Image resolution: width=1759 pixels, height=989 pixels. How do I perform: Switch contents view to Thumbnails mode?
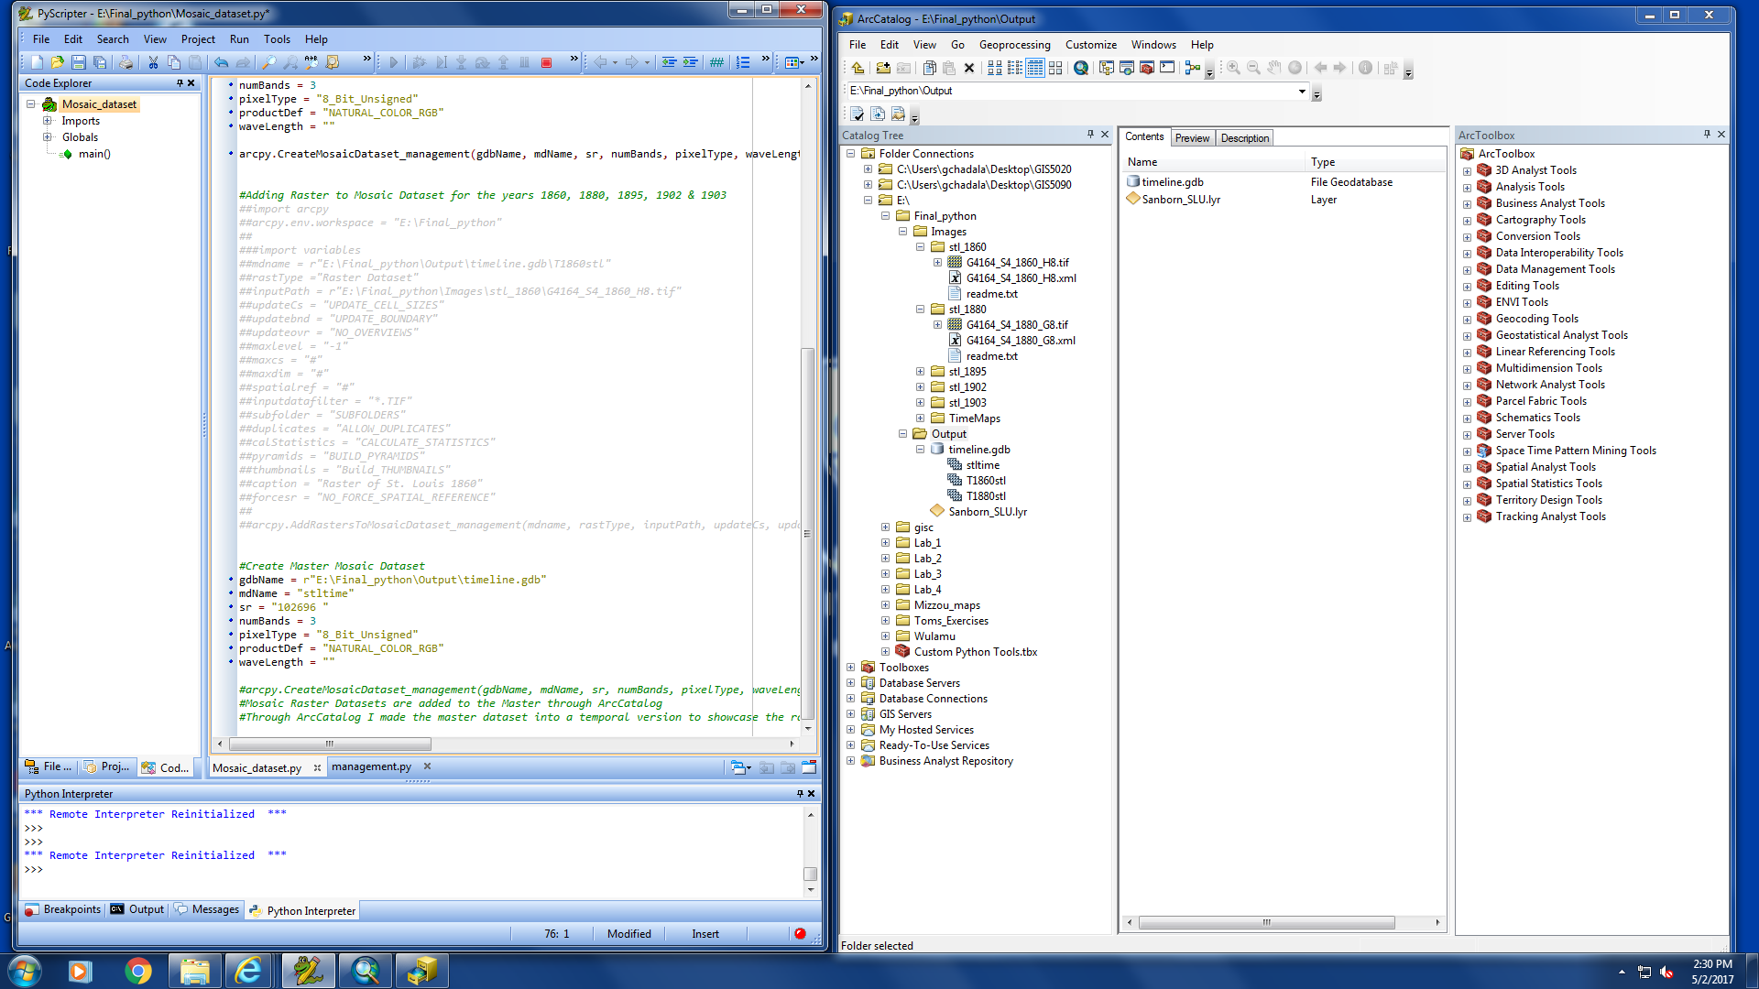coord(1055,68)
